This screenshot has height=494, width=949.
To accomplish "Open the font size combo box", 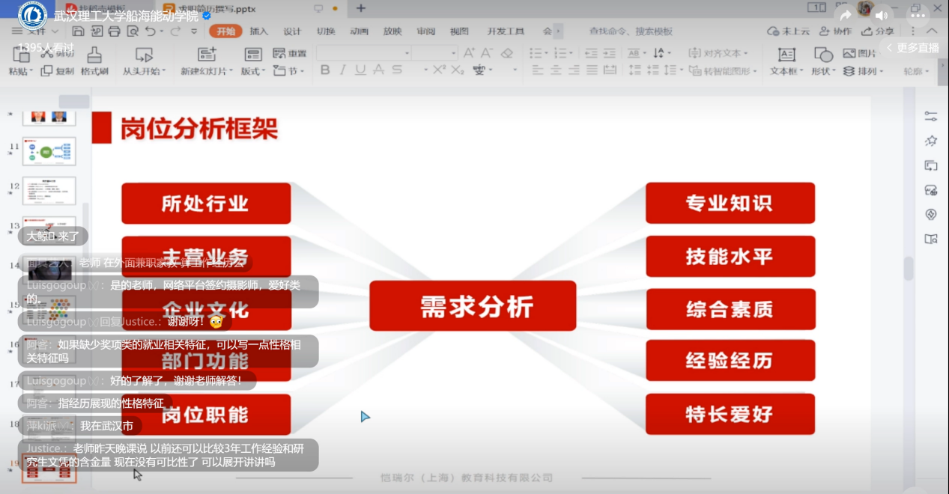I will click(x=434, y=53).
